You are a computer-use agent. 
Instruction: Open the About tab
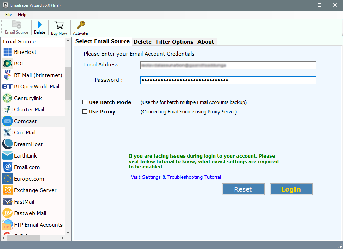click(206, 42)
